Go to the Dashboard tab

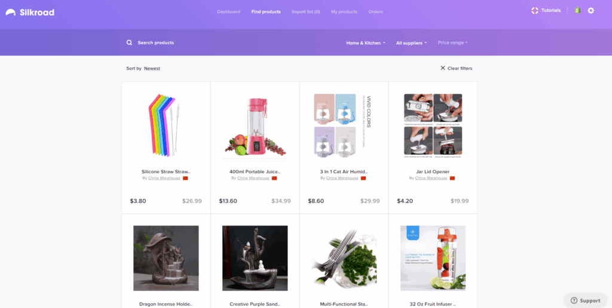(x=229, y=12)
